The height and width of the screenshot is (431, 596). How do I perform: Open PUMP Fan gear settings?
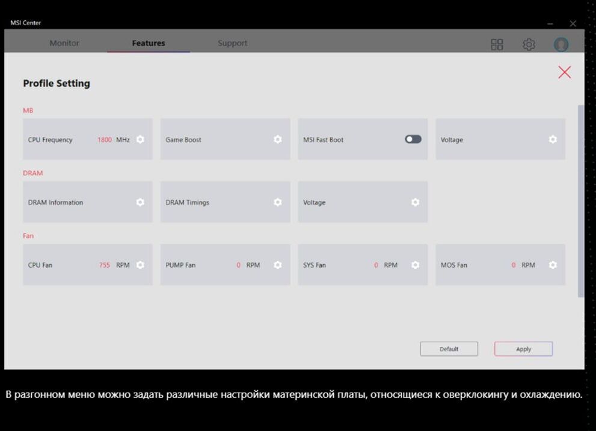click(x=278, y=265)
